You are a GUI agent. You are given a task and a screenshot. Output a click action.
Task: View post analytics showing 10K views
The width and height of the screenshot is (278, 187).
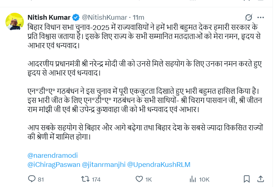193,179
